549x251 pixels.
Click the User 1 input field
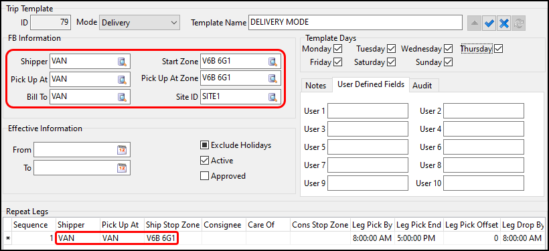pyautogui.click(x=368, y=111)
